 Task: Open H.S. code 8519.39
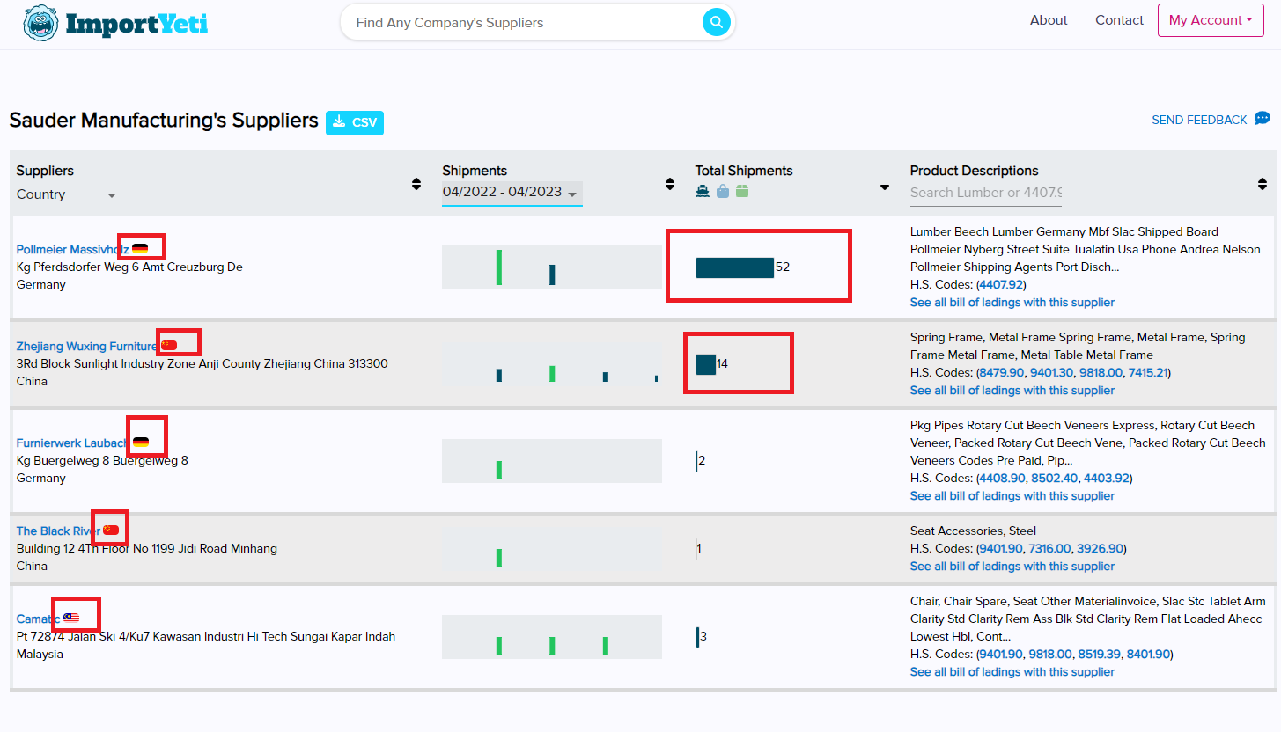[1100, 655]
